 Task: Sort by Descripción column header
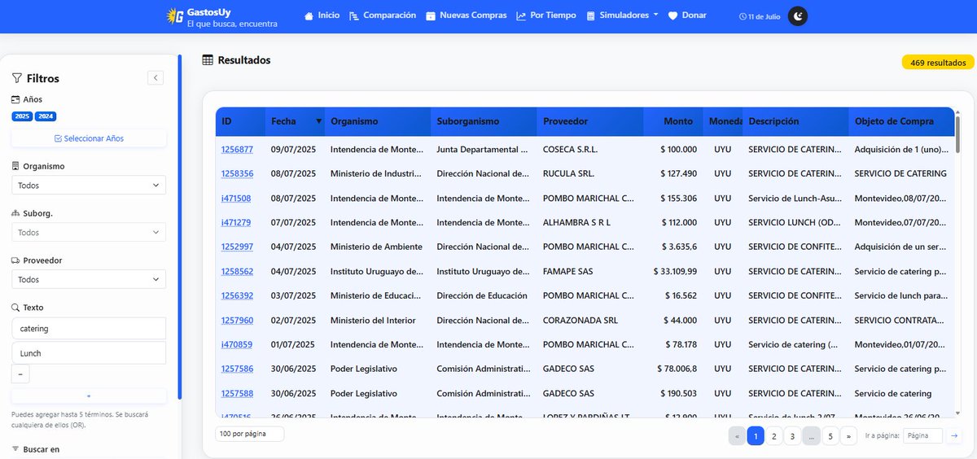pyautogui.click(x=795, y=121)
